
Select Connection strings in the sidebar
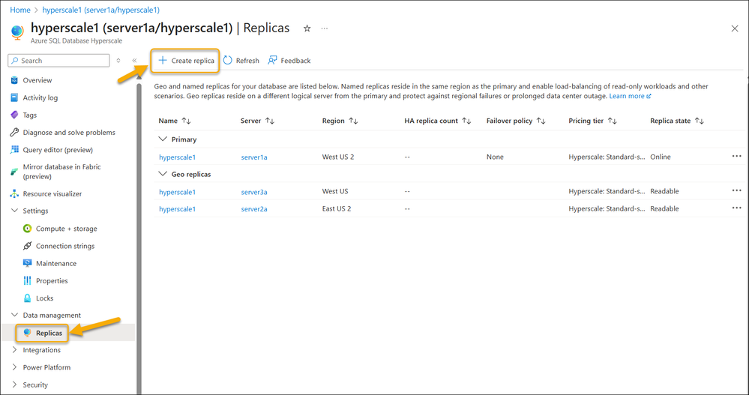click(65, 246)
